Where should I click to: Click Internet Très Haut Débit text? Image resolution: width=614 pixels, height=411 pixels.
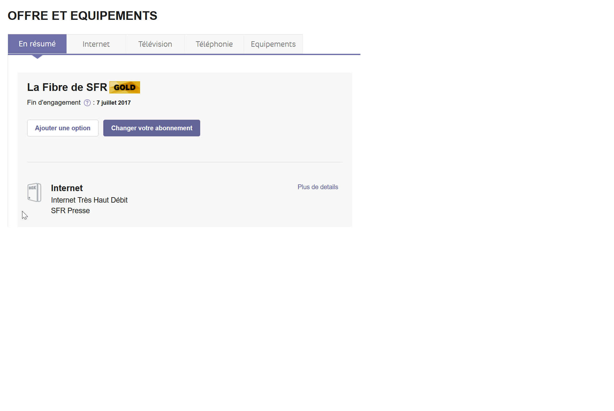89,200
